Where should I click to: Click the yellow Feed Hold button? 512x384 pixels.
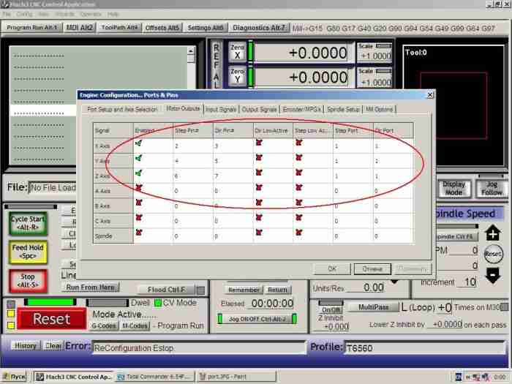pos(28,252)
